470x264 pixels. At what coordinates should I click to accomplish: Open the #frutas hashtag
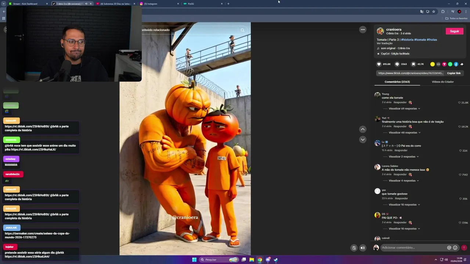432,40
